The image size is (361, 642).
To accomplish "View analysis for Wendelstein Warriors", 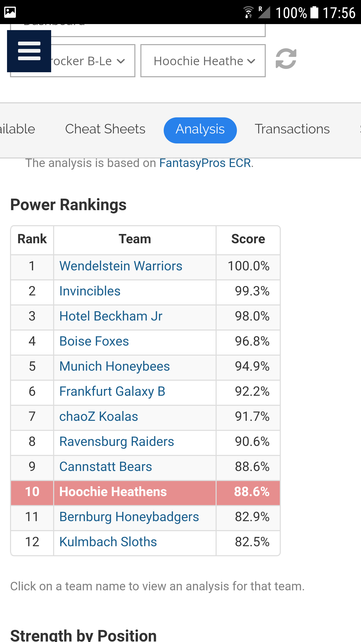I will click(121, 266).
